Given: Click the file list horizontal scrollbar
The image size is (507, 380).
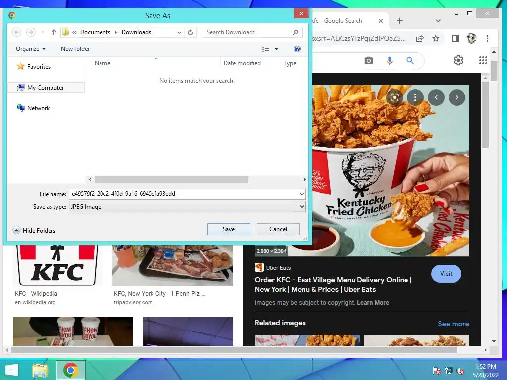Looking at the screenshot, I should 171,179.
